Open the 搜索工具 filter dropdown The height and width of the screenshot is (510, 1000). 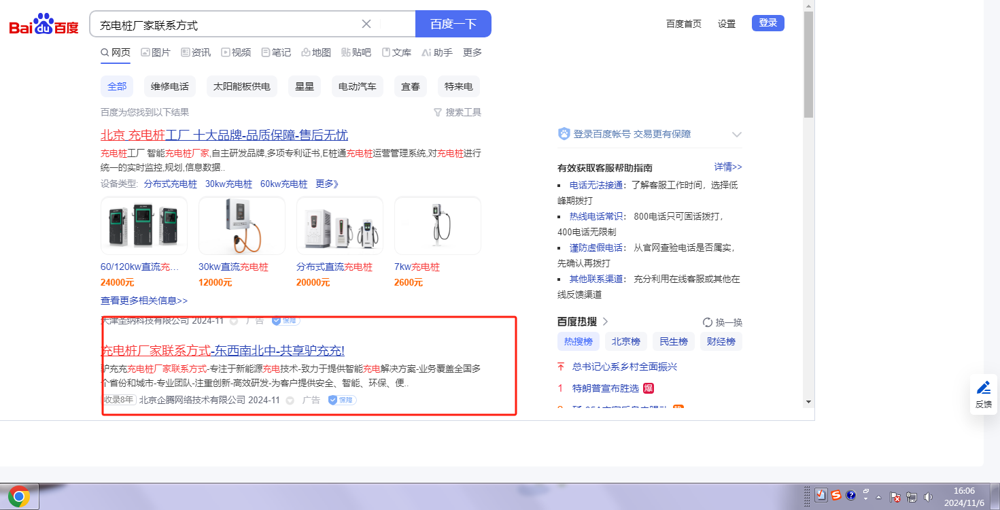tap(457, 112)
